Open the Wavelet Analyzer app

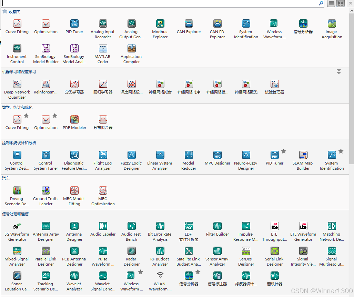pos(74,281)
